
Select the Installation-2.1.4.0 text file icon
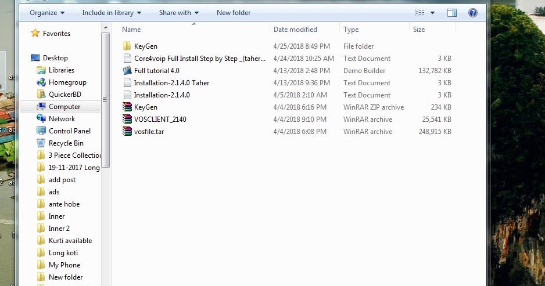click(127, 95)
